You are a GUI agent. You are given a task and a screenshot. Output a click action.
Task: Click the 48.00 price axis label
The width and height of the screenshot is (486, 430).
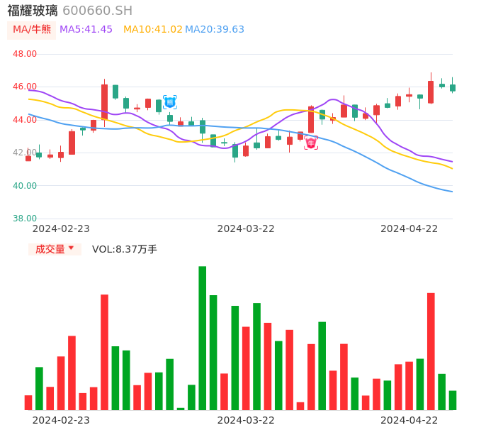[26, 54]
